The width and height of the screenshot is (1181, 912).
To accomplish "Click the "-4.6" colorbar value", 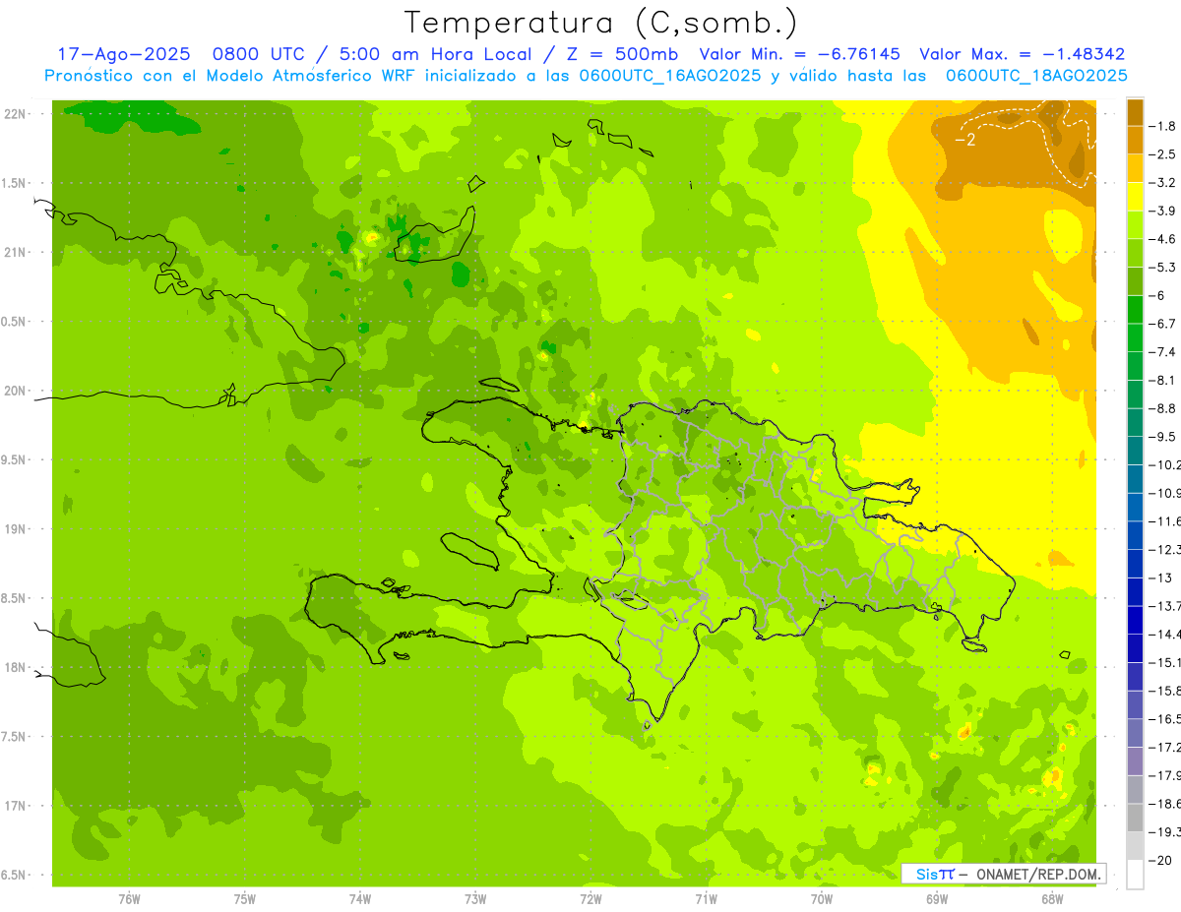I will [x=1161, y=239].
